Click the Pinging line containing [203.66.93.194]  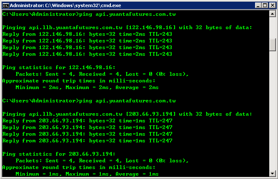point(127,114)
